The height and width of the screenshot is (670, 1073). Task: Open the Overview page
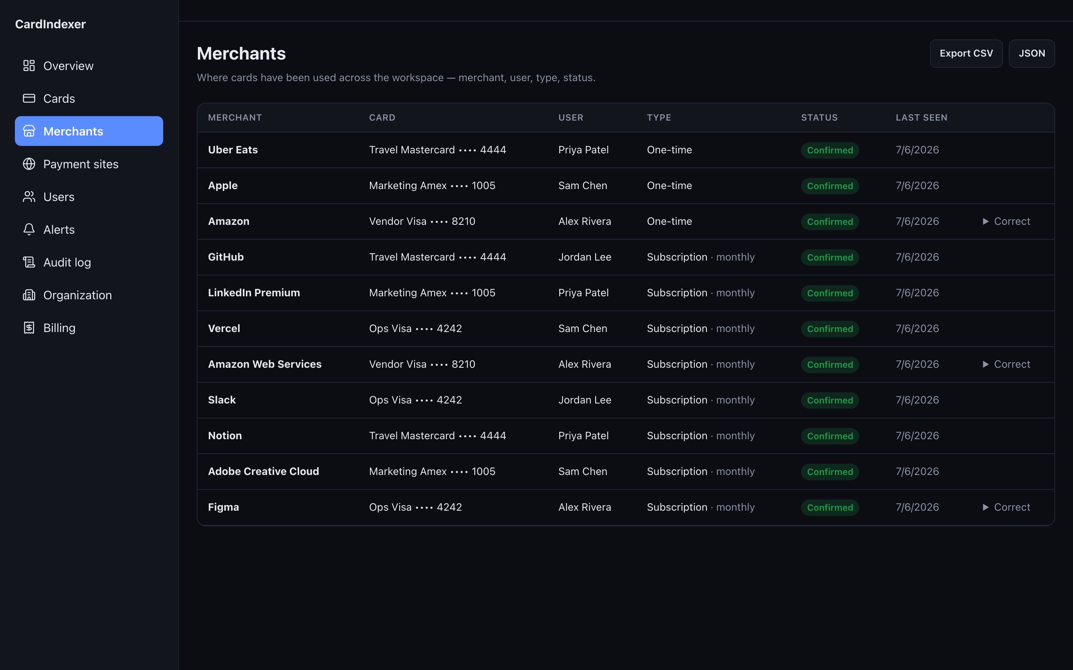pos(89,66)
